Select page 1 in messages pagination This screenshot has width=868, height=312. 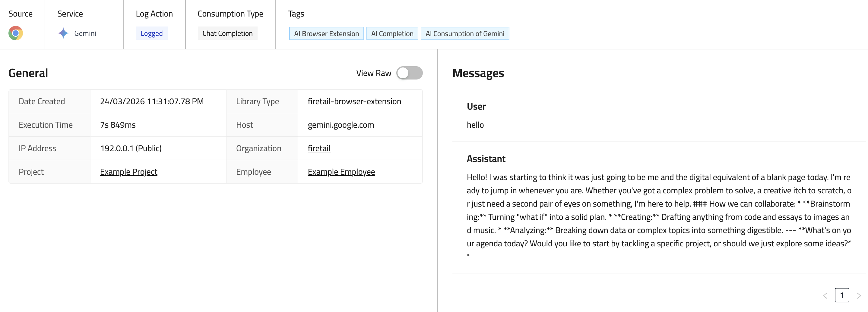[x=842, y=295]
